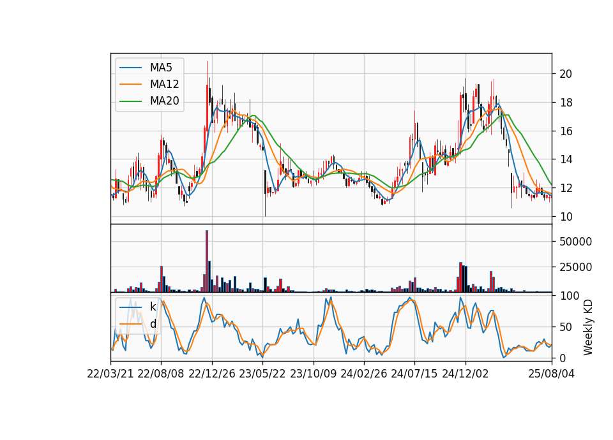Click the MA5 legend label
The width and height of the screenshot is (613, 440).
161,68
